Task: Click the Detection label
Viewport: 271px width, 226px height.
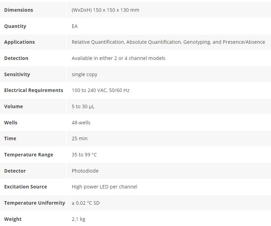Action: (16, 58)
